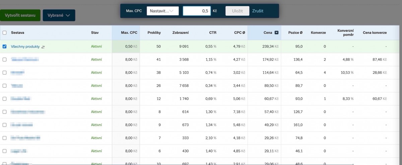
Task: Click the CTR column header
Action: (213, 33)
